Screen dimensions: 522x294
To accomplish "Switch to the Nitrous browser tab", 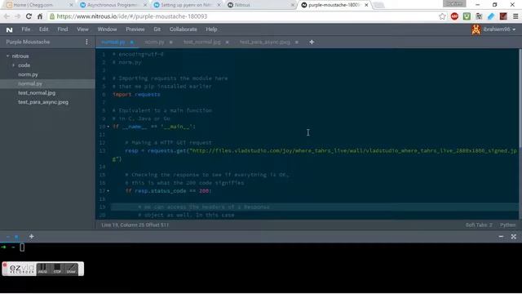I will click(x=261, y=5).
